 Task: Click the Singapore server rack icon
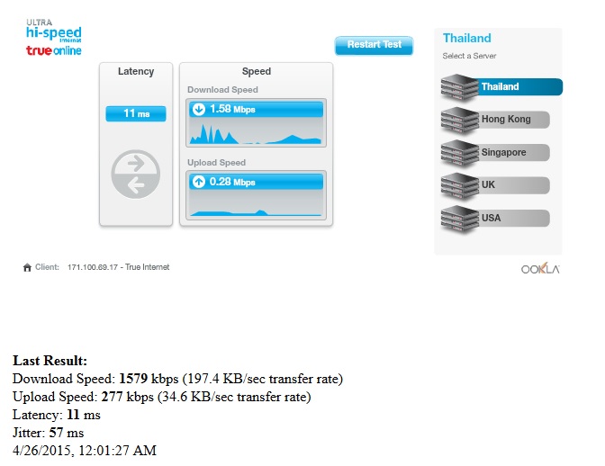click(459, 154)
